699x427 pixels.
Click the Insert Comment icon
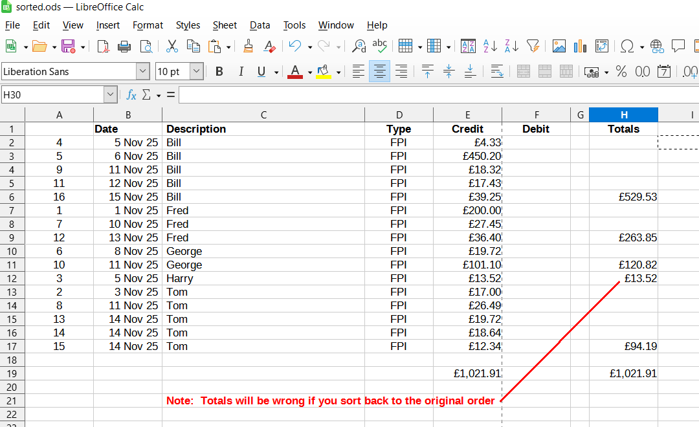tap(678, 46)
